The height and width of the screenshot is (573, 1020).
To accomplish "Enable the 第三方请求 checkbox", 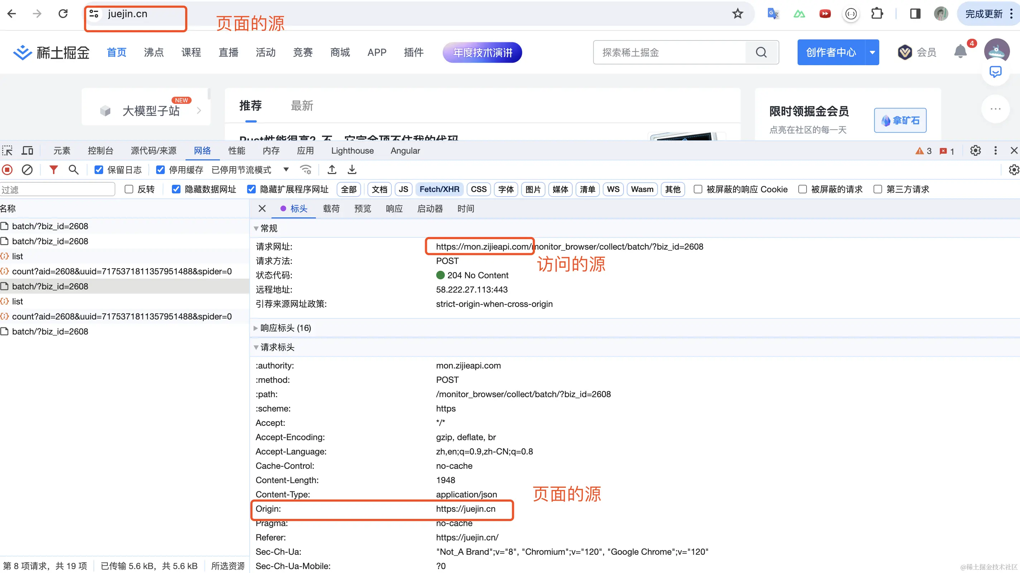I will (x=877, y=189).
